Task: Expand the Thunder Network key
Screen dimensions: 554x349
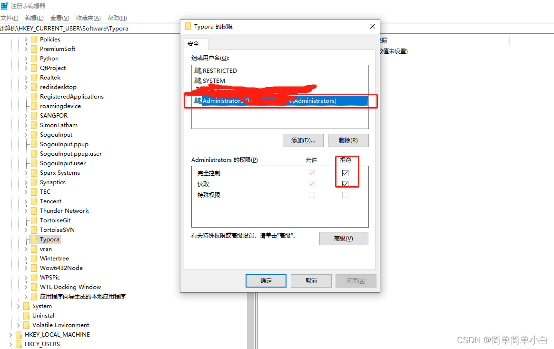Action: click(x=26, y=211)
